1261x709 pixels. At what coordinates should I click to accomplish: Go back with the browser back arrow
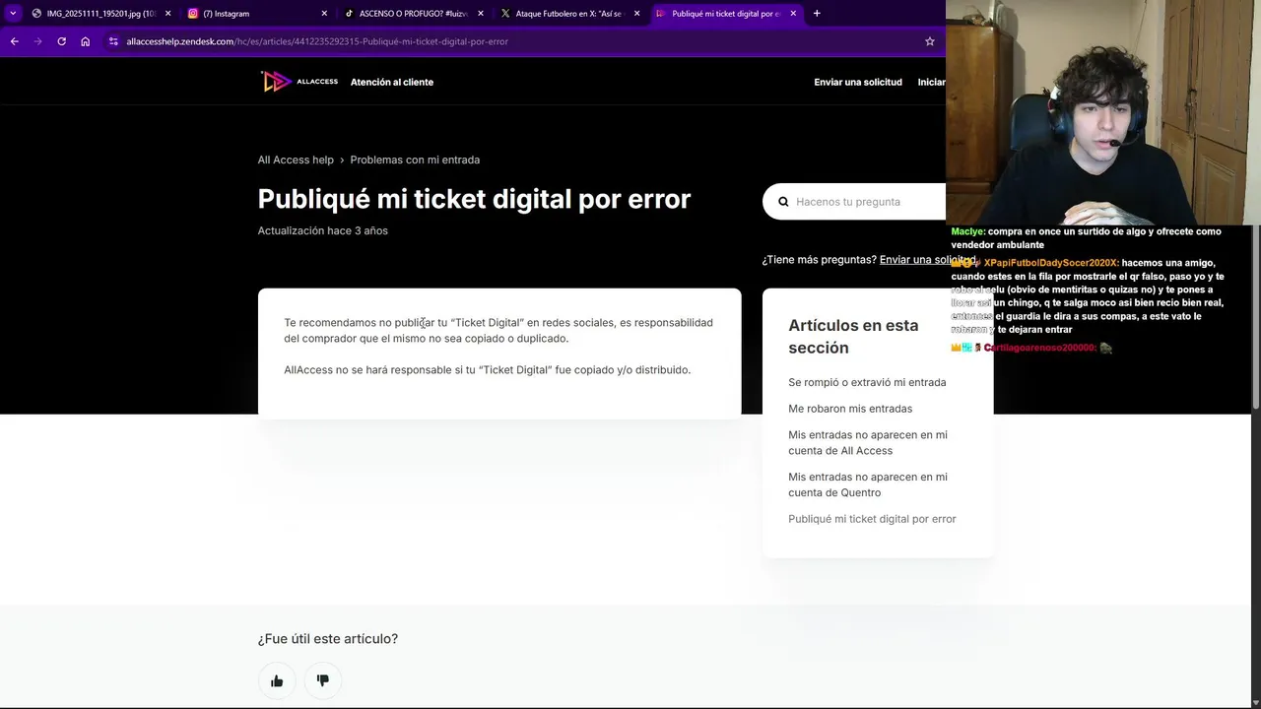click(x=15, y=41)
